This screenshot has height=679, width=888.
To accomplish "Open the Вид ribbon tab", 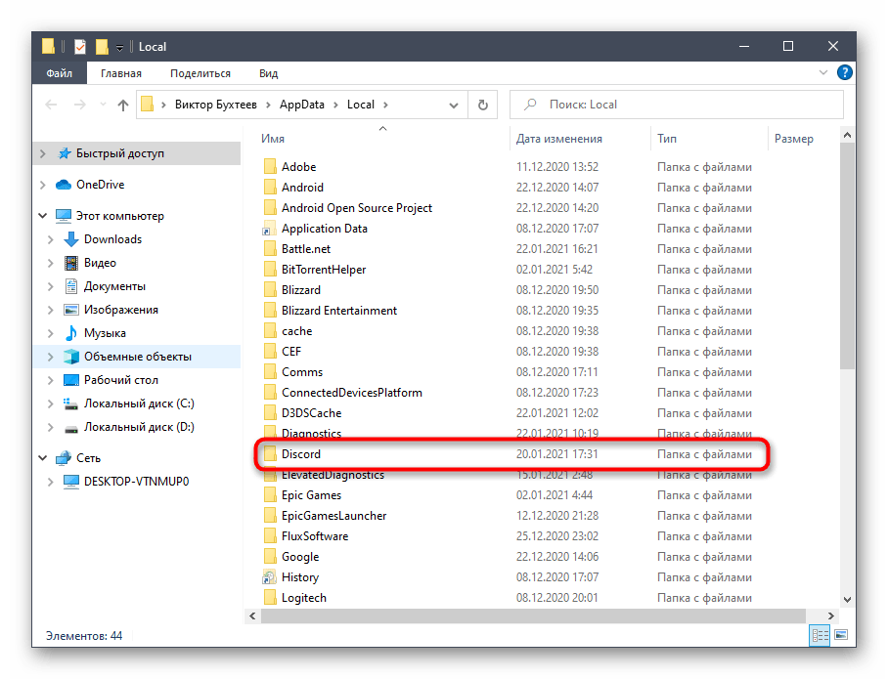I will [x=268, y=73].
